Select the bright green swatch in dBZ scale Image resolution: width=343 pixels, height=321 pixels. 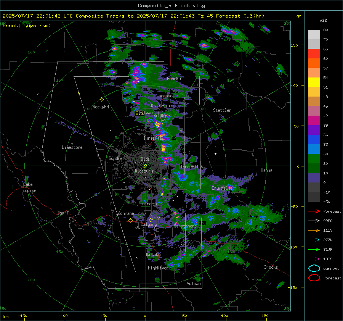tap(314, 159)
